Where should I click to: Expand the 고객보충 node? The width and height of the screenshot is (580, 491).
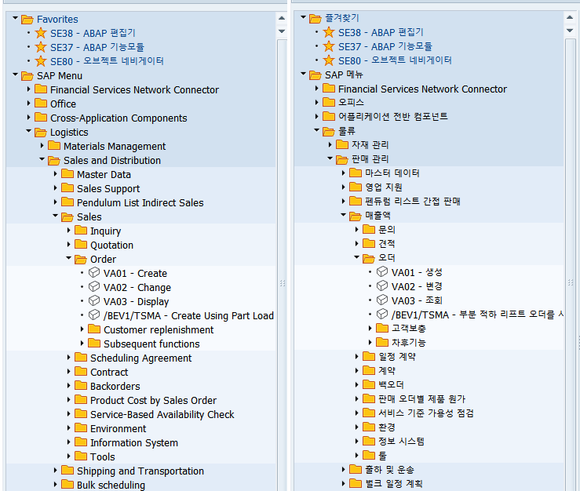tap(370, 328)
